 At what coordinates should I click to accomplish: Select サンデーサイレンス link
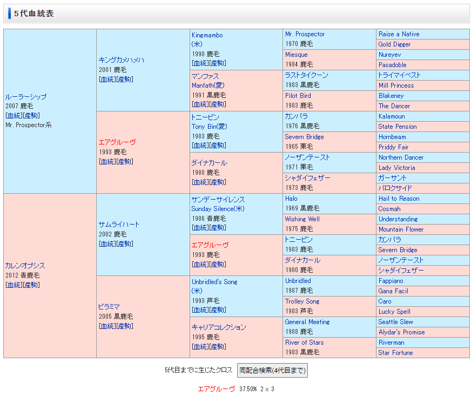point(218,199)
